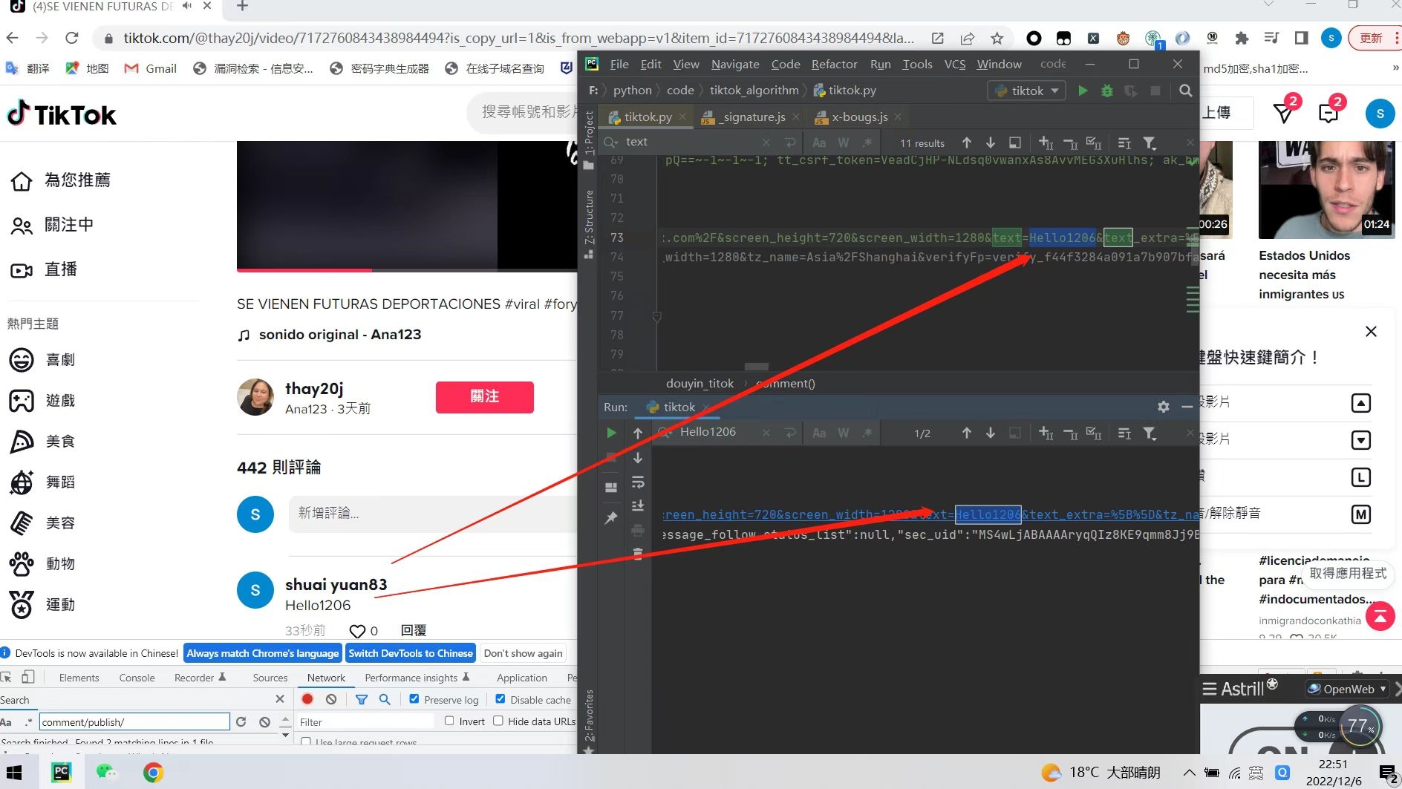The image size is (1402, 789).
Task: Open Chrome extensions puzzle icon
Action: [x=1242, y=38]
